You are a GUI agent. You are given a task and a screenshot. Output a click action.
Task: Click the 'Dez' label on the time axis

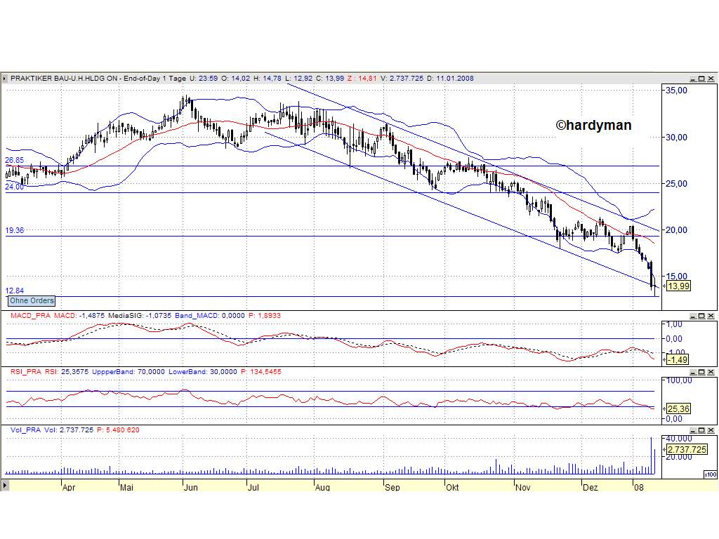[x=591, y=486]
